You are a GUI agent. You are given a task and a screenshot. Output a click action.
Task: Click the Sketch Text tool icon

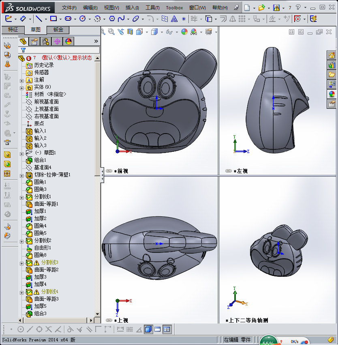tap(174, 19)
